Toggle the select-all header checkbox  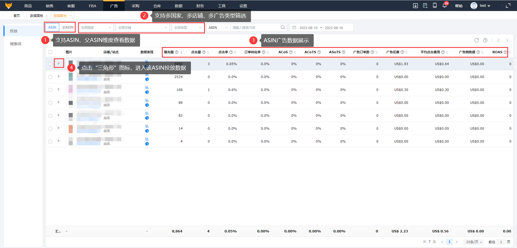(50, 52)
